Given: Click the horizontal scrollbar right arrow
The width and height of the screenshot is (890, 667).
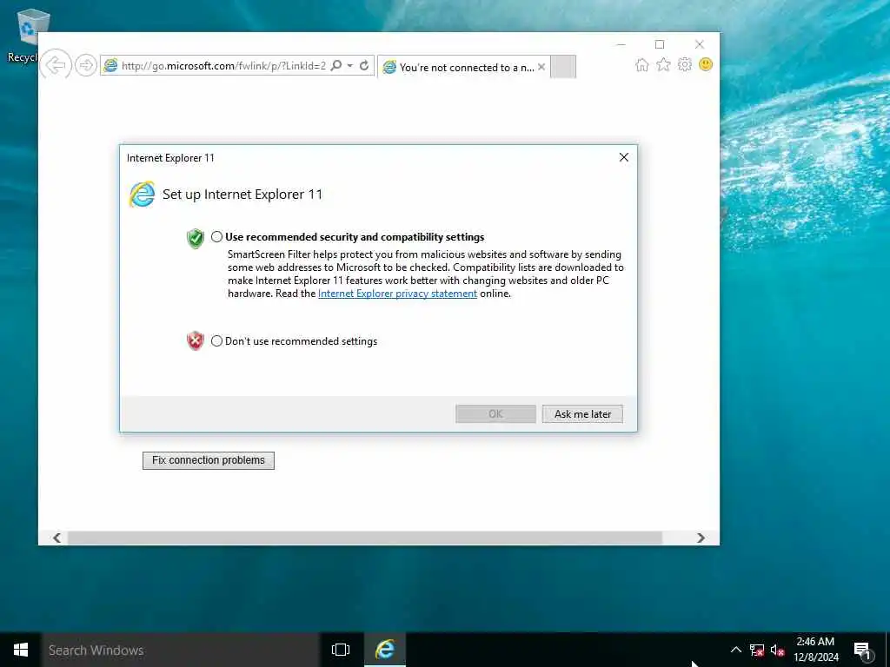Looking at the screenshot, I should [x=701, y=538].
